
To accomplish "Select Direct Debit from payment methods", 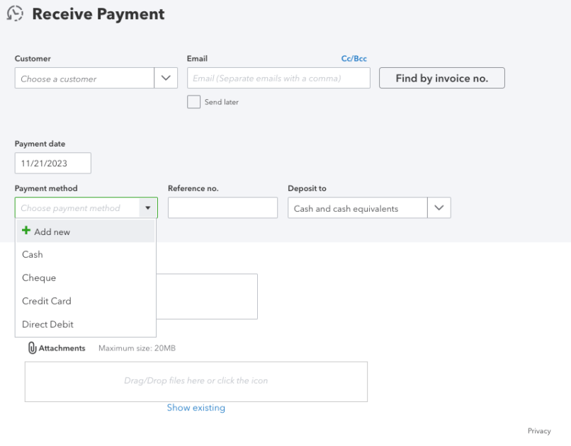I will pos(47,324).
